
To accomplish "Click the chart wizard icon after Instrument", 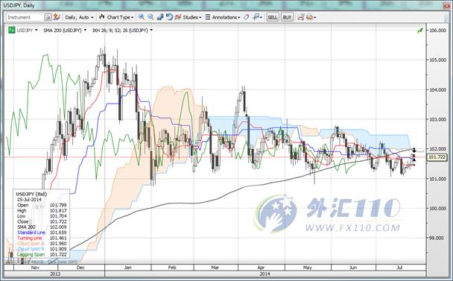I will [x=57, y=17].
